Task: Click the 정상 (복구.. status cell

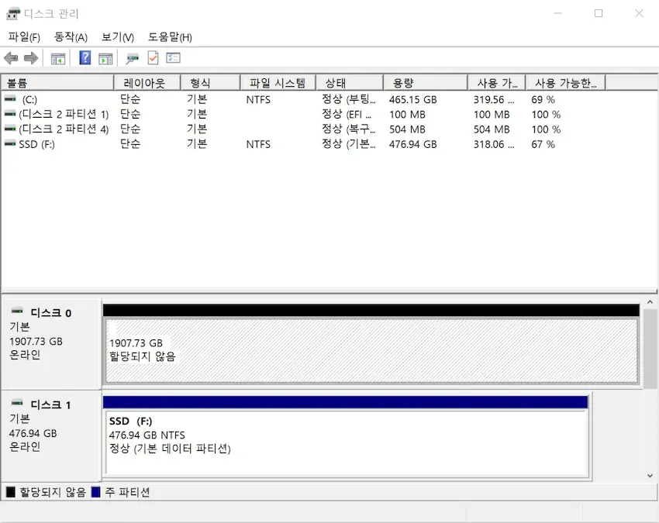Action: click(x=348, y=129)
